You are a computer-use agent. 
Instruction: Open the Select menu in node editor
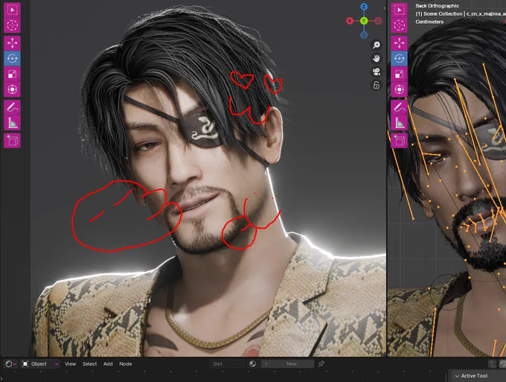point(90,364)
